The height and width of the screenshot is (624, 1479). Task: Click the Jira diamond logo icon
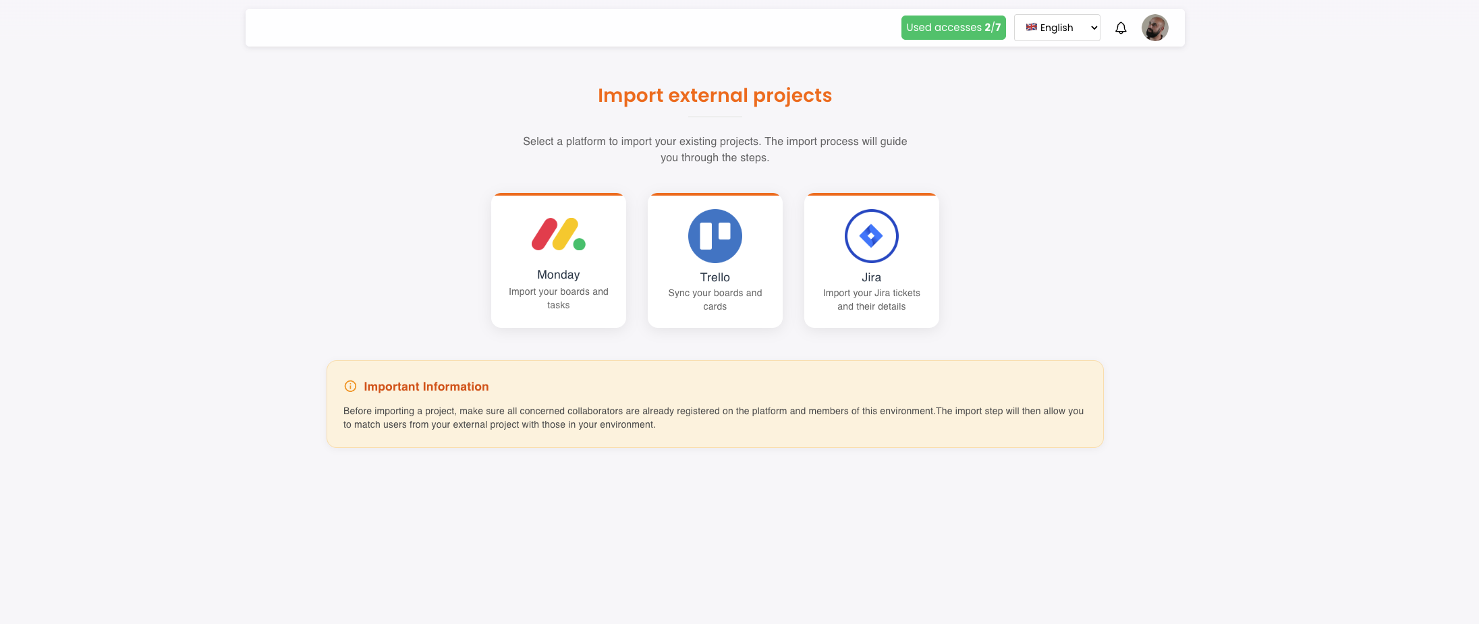pyautogui.click(x=871, y=236)
